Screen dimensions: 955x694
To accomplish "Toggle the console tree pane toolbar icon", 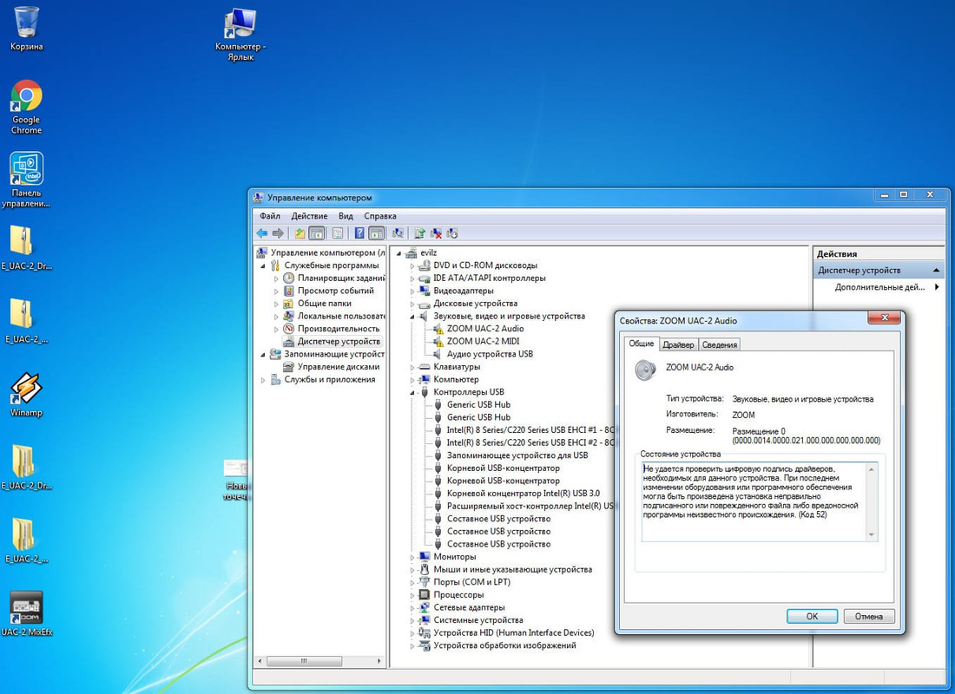I will coord(317,233).
